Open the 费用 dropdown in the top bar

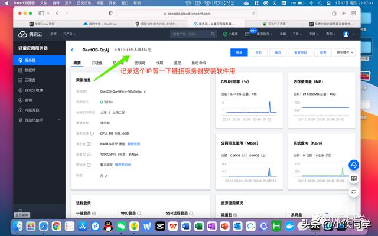tap(331, 34)
